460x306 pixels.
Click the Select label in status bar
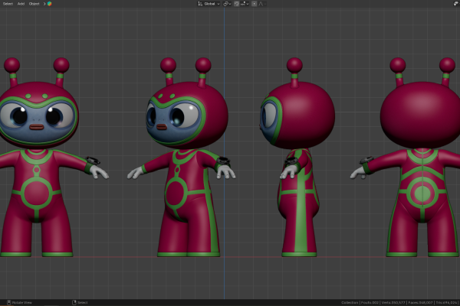[x=83, y=303]
